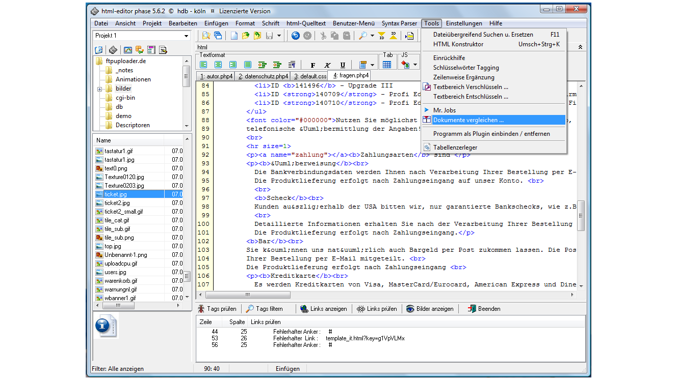This screenshot has width=677, height=380.
Task: Click the Links prüfen button
Action: pos(376,309)
